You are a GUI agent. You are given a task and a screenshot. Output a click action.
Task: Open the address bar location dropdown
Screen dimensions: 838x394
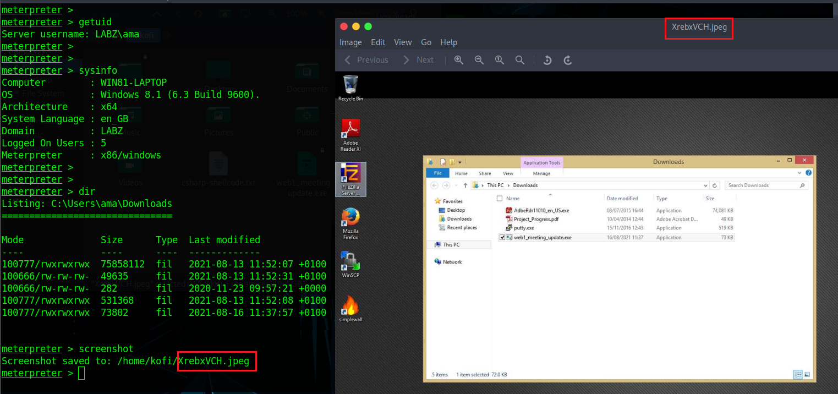(x=705, y=185)
